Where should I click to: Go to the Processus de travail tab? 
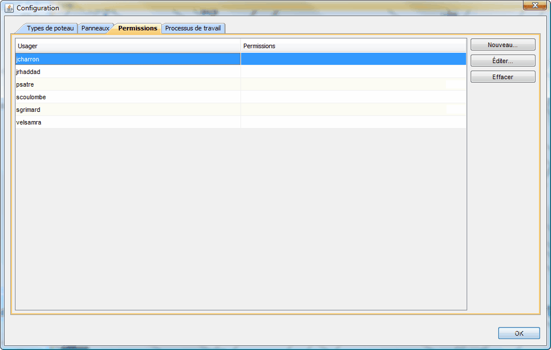point(193,28)
